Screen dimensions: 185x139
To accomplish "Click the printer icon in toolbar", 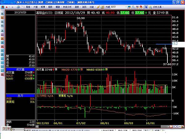I will [x=18, y=7].
